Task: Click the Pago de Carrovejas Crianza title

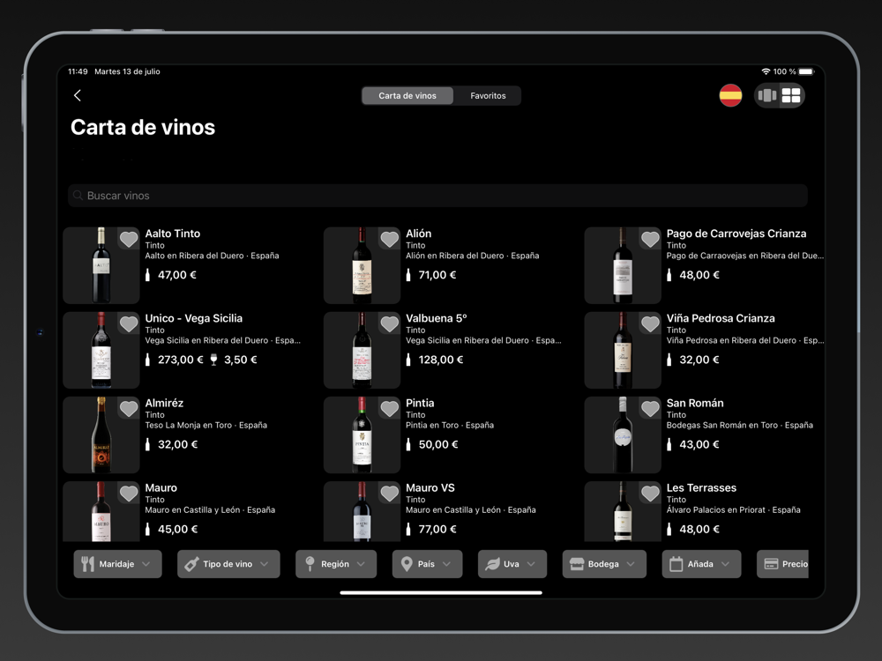Action: point(736,234)
